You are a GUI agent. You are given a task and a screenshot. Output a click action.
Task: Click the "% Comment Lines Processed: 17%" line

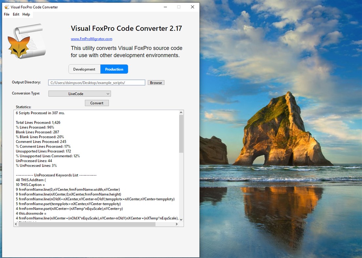[x=43, y=147]
